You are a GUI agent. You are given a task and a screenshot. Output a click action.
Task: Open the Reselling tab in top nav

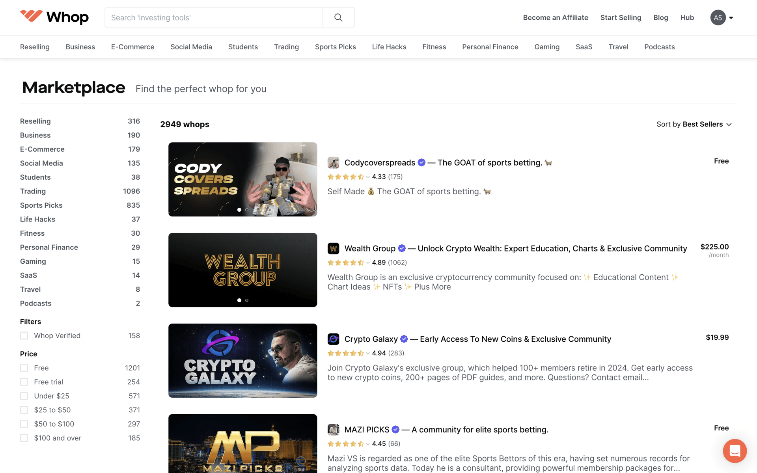[35, 47]
